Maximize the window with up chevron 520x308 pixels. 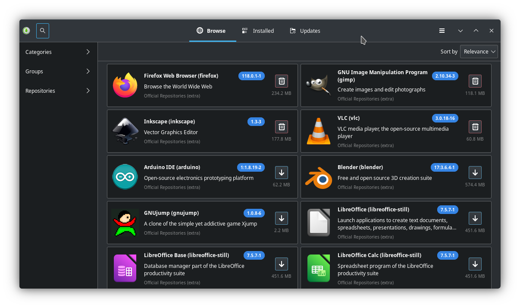[x=476, y=31]
